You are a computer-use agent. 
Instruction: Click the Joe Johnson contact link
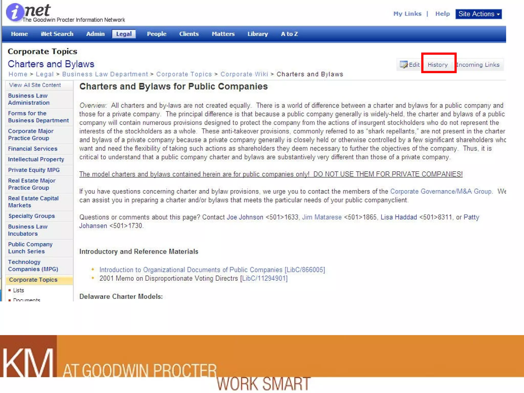click(x=245, y=217)
